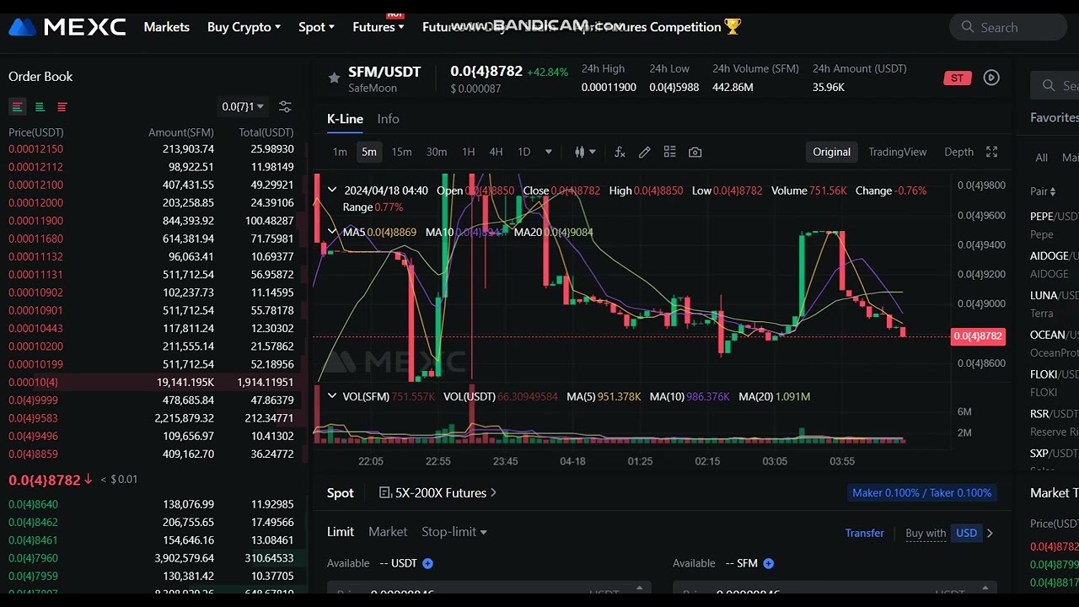Image resolution: width=1079 pixels, height=607 pixels.
Task: Select the 1m timeframe
Action: 340,152
